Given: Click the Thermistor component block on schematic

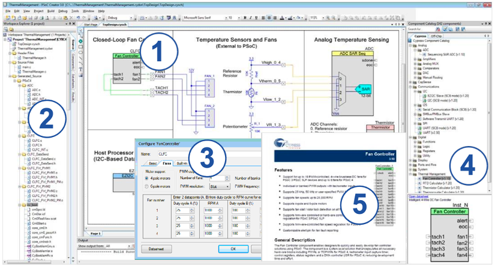Looking at the screenshot, I should point(380,127).
